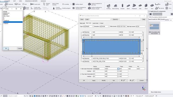
Task: Select the concrete Beam tool
Action: coord(128,6)
